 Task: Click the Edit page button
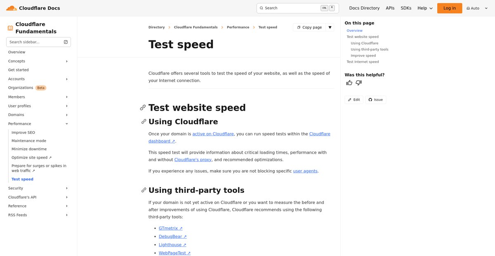(x=354, y=100)
